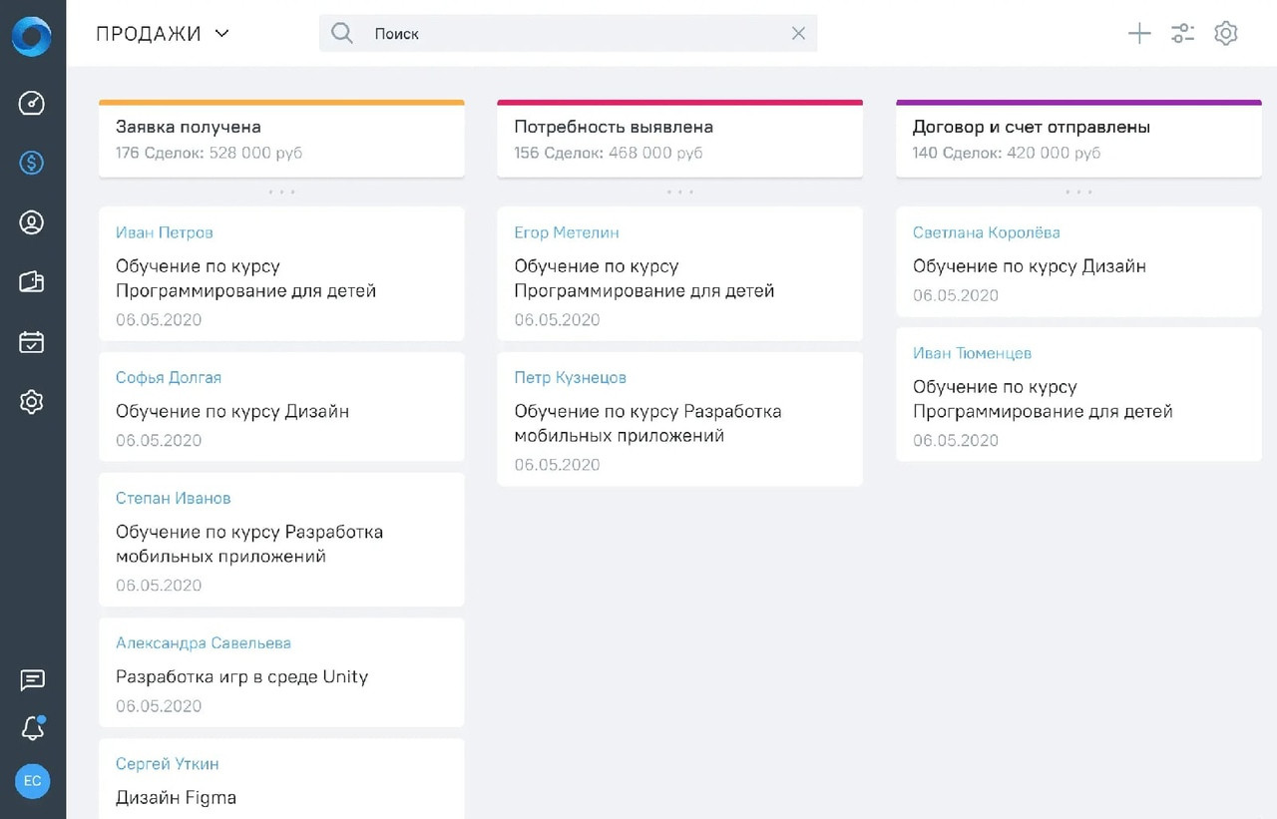Viewport: 1277px width, 819px height.
Task: Open contact Егор Метелин
Action: coord(567,232)
